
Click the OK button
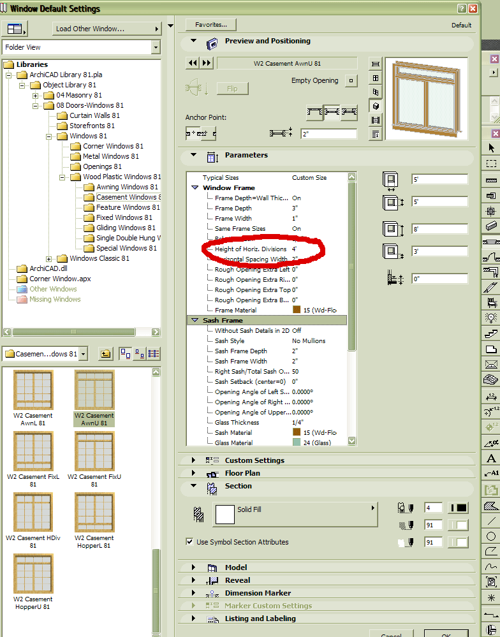tap(446, 634)
